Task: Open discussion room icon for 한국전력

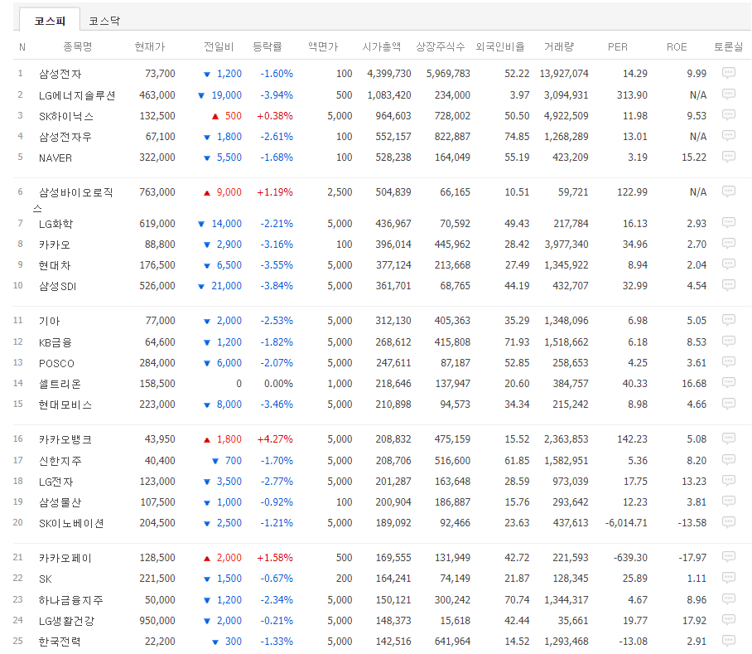Action: point(729,641)
